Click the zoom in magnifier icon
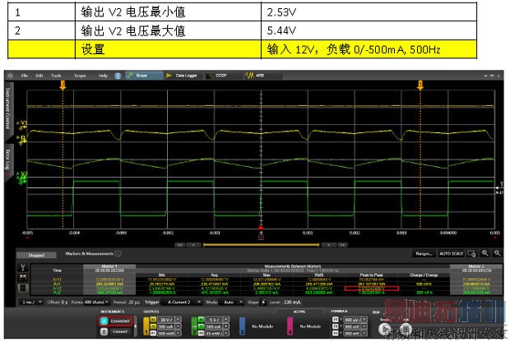The image size is (510, 342). pos(485,253)
